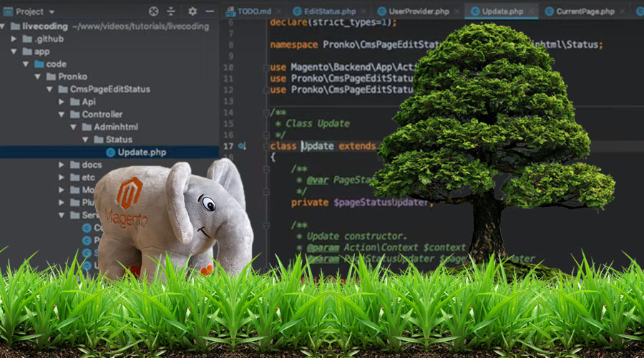Close the TODO.md tab
This screenshot has width=644, height=358.
point(279,11)
